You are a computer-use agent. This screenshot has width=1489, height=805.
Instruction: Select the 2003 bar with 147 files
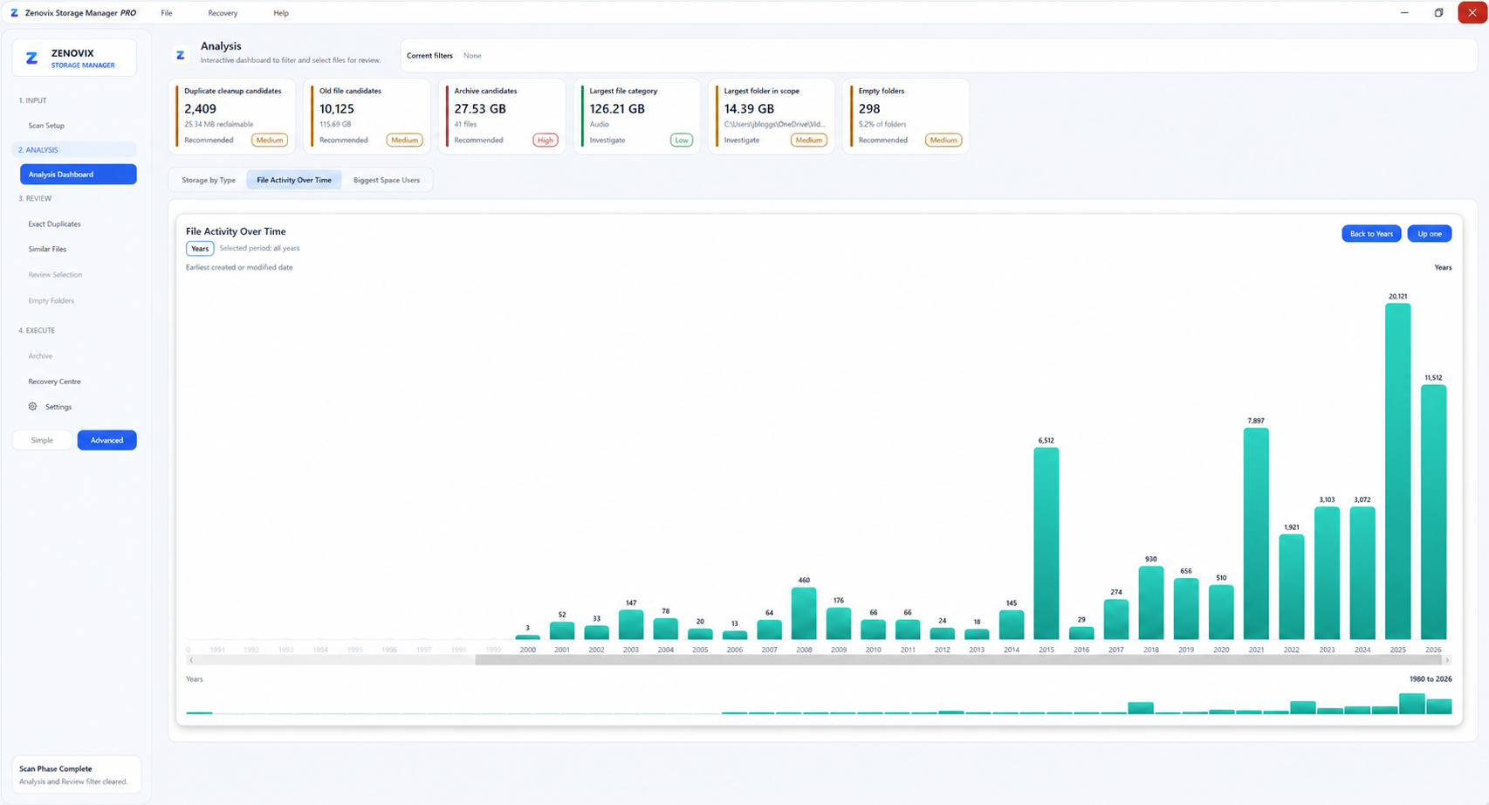pos(631,625)
